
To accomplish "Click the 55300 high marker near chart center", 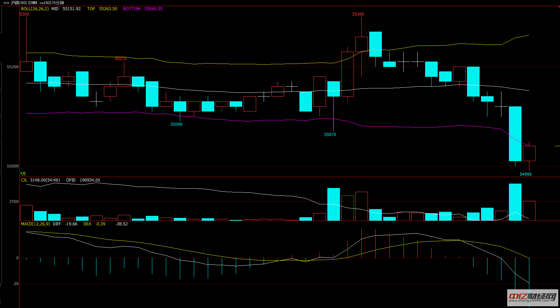I will coord(358,14).
